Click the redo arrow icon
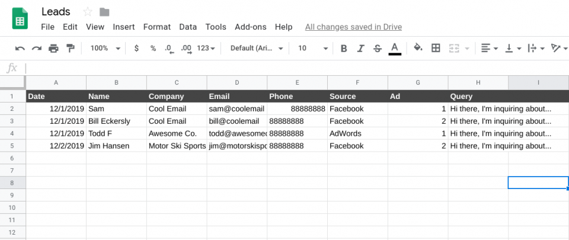 point(37,48)
